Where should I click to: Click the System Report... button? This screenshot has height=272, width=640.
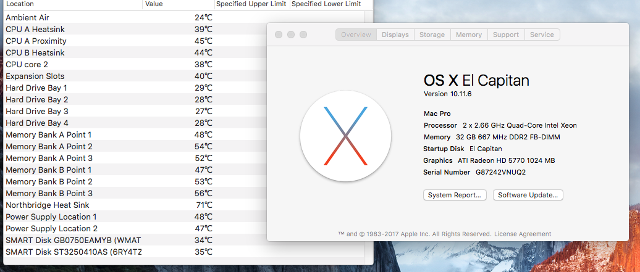click(455, 195)
